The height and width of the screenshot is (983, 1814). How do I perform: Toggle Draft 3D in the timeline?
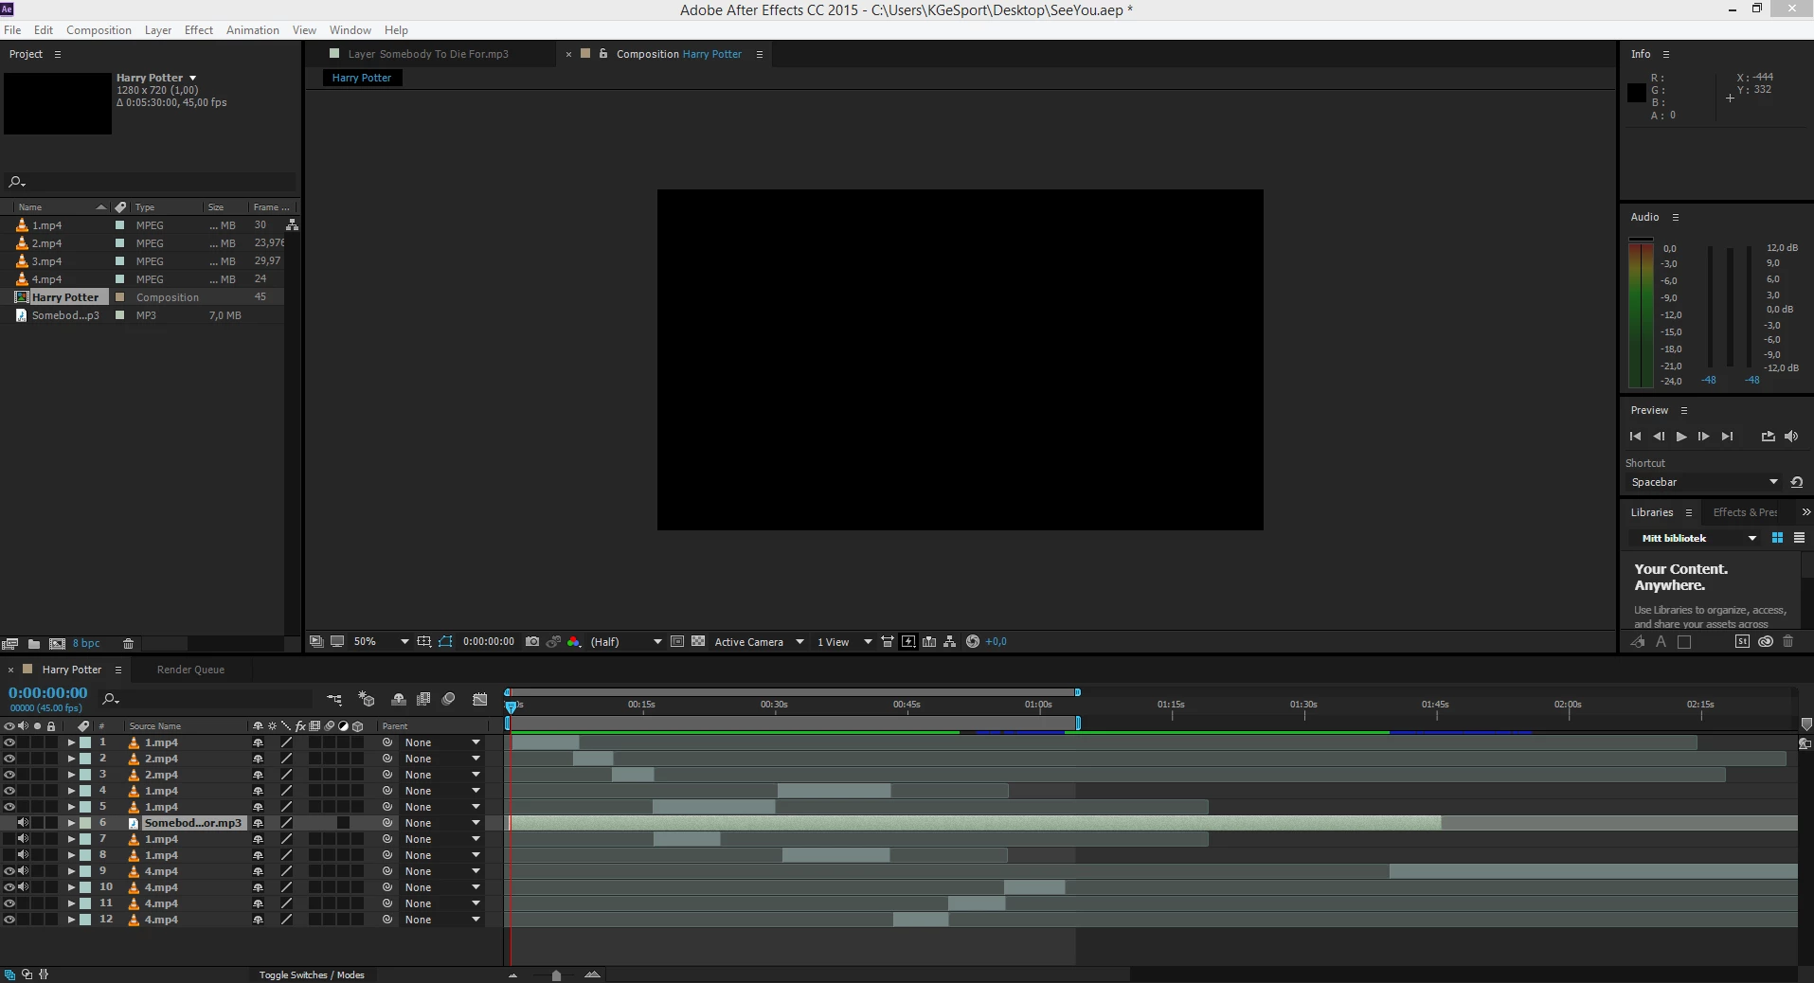[367, 700]
